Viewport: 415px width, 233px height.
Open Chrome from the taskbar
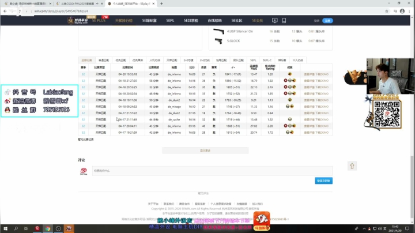48,228
